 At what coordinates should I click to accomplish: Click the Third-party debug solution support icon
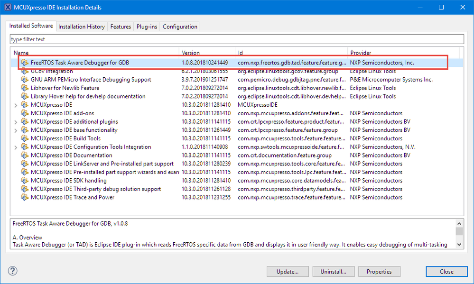coord(25,189)
